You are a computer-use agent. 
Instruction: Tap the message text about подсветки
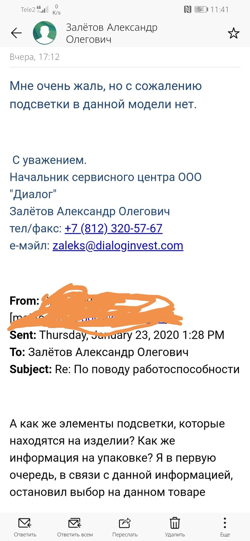[106, 95]
